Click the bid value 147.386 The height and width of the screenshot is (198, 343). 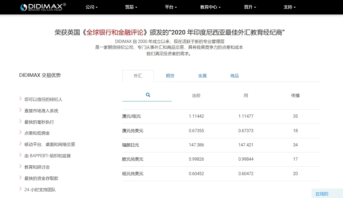click(x=196, y=145)
